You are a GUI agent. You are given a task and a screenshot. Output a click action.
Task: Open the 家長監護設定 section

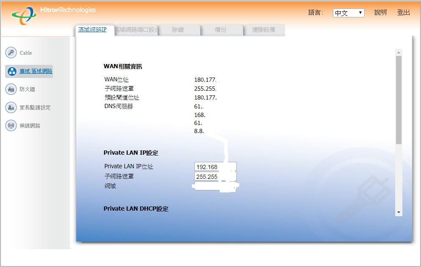pos(35,108)
